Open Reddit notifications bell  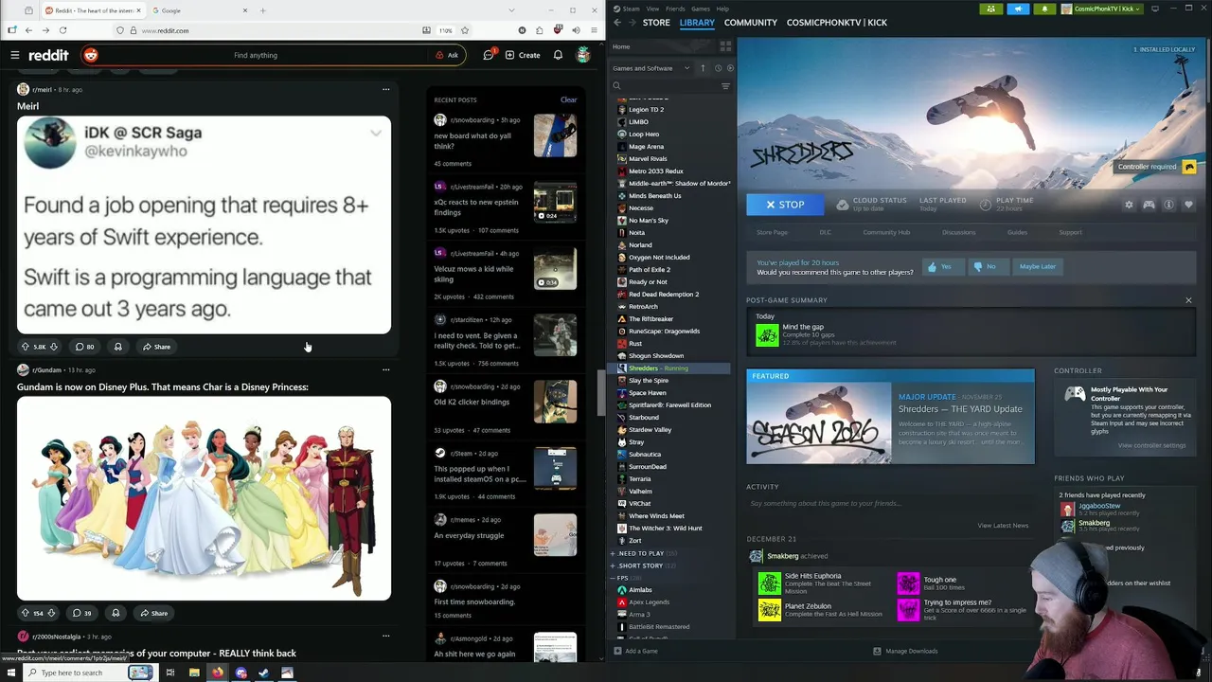pos(558,55)
